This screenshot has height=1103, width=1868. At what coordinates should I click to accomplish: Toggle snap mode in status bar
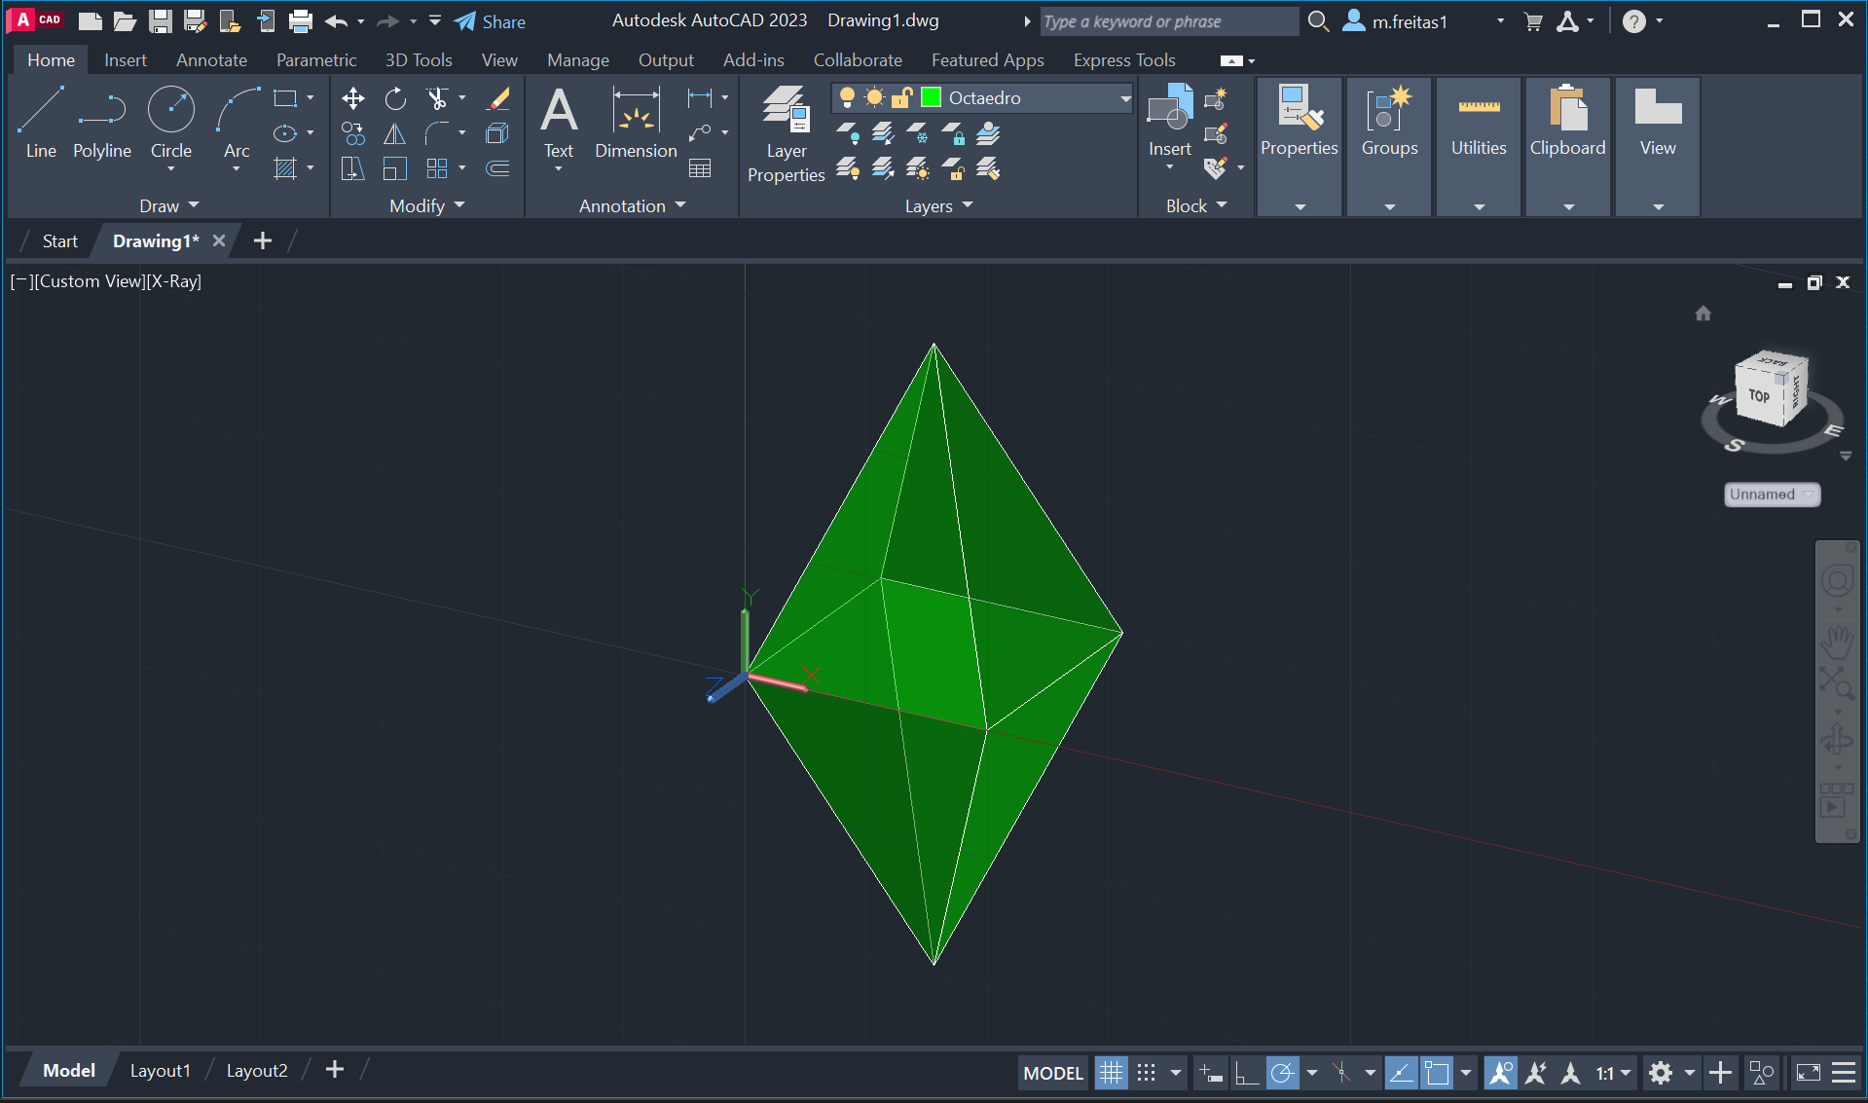coord(1147,1073)
